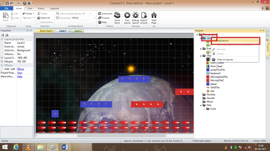Choose Add layout from context menu
The height and width of the screenshot is (151, 270).
point(235,41)
